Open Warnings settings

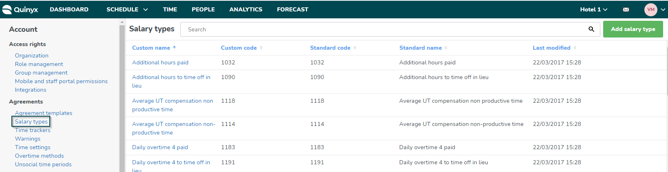point(28,139)
